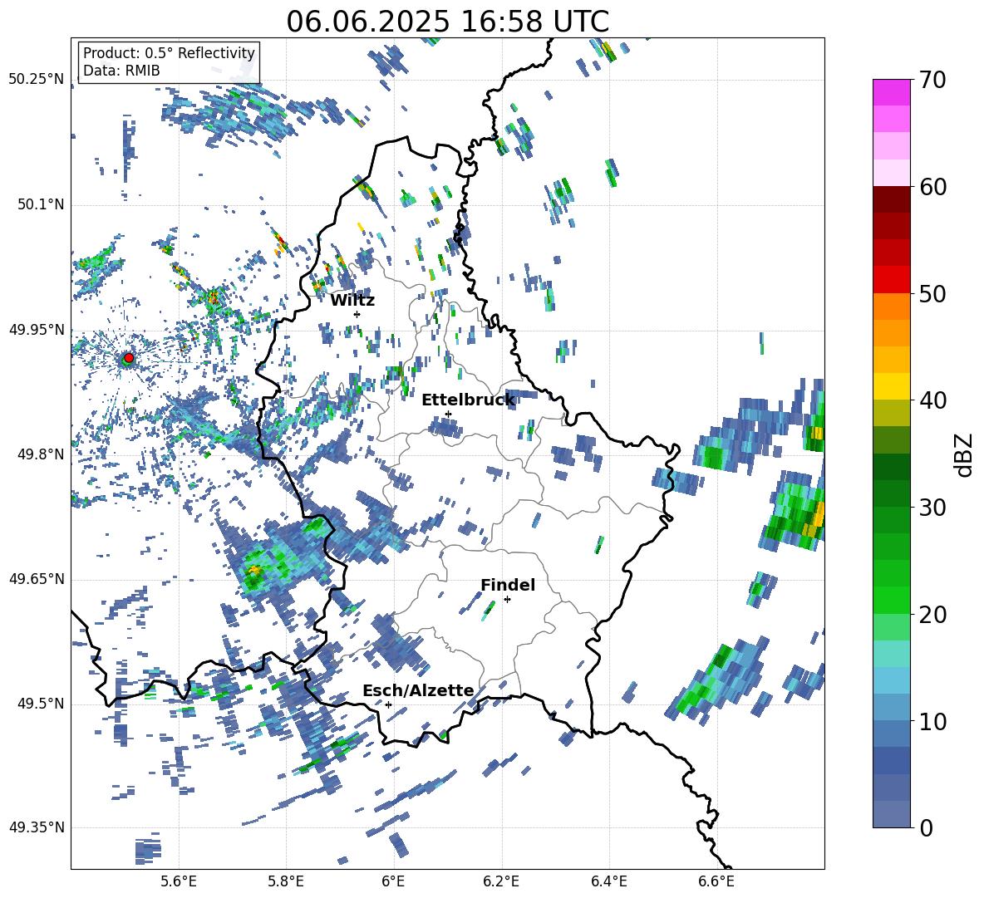Image resolution: width=984 pixels, height=898 pixels.
Task: Click longitude label 5.6°E
Action: click(x=179, y=881)
